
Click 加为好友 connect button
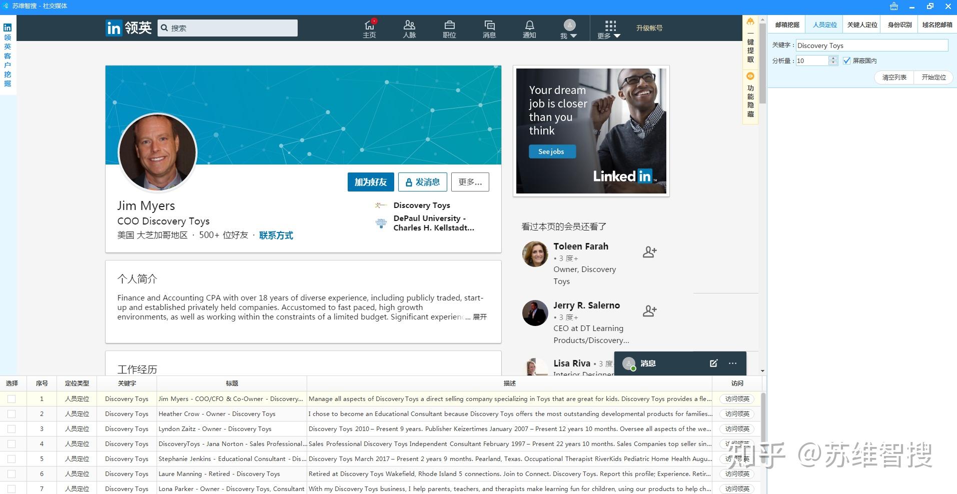[371, 182]
